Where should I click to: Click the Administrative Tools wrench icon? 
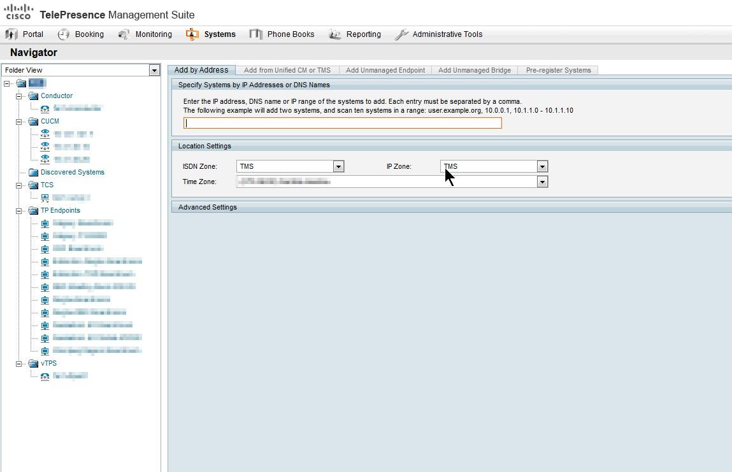tap(401, 34)
